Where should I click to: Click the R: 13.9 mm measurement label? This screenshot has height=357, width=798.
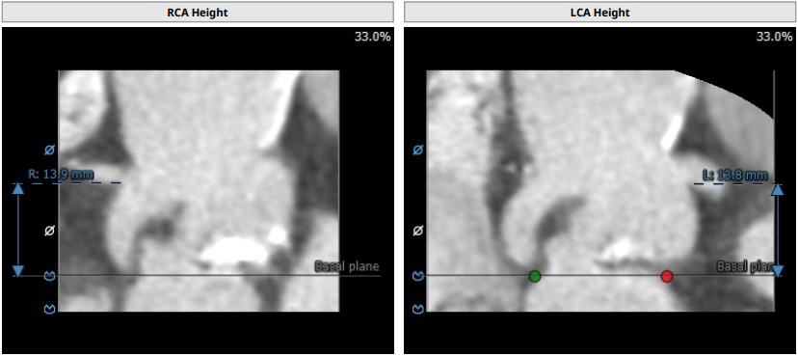coord(61,175)
